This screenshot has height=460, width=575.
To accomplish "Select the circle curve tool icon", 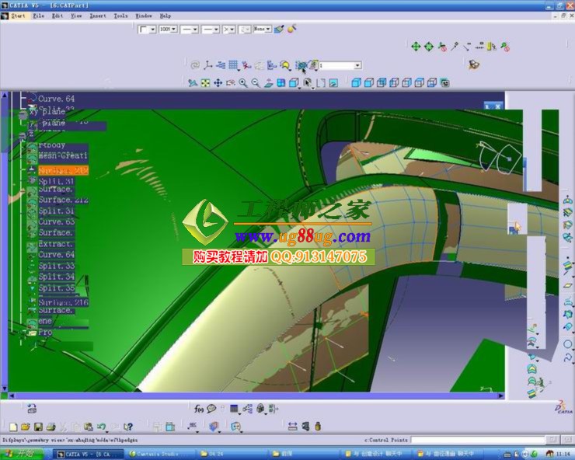I will click(x=567, y=344).
